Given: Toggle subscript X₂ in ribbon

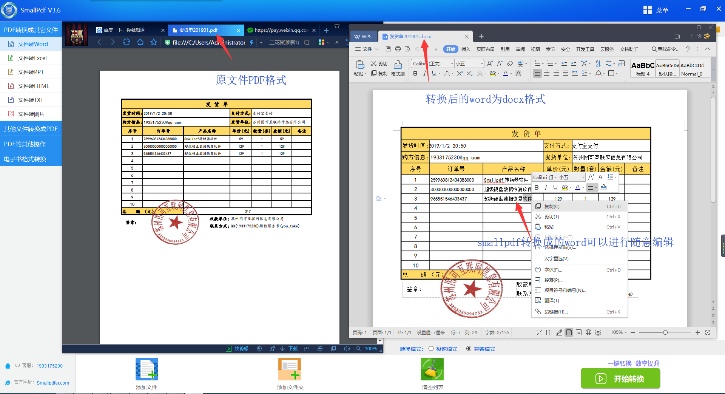Looking at the screenshot, I should [469, 73].
